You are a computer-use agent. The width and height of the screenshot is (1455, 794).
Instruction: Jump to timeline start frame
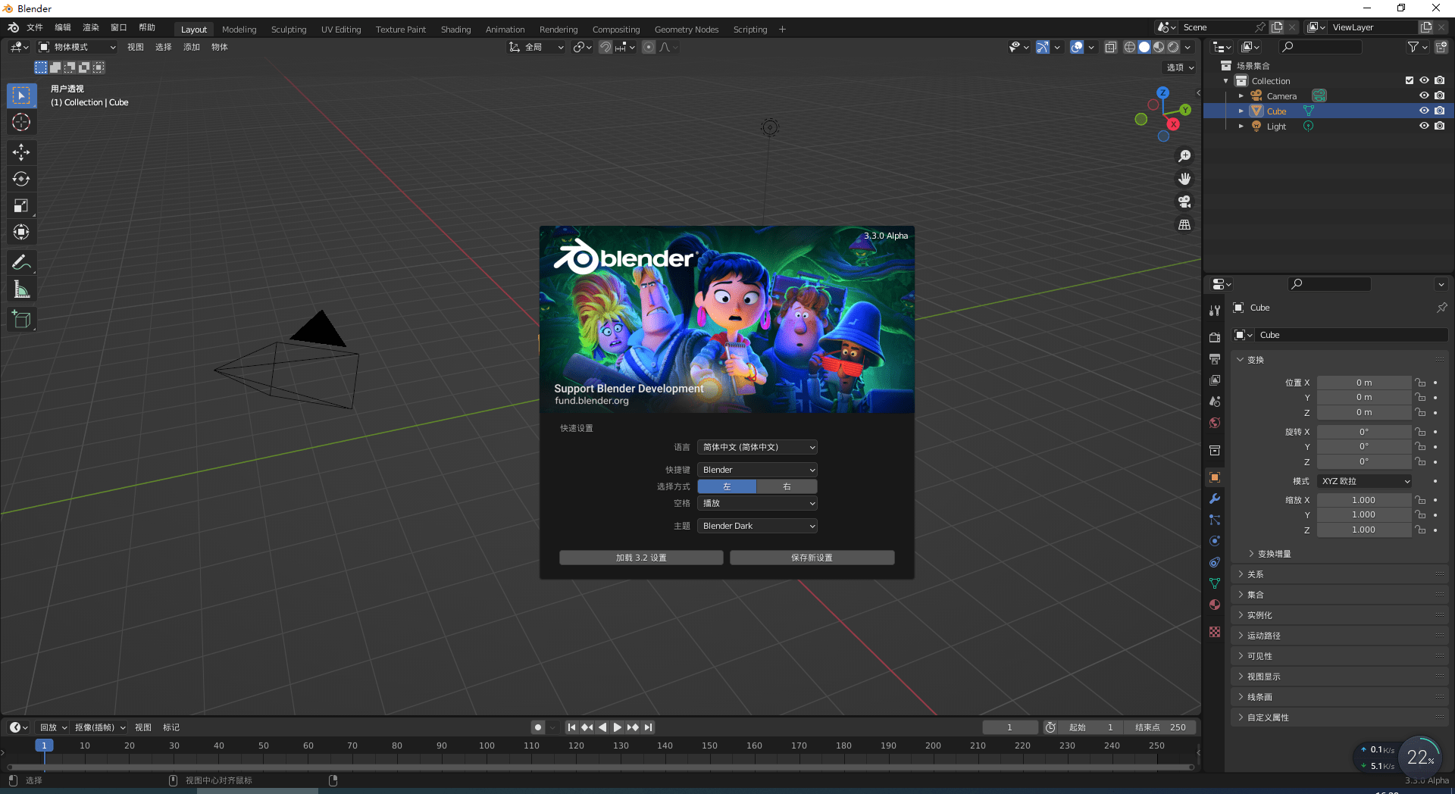click(x=571, y=727)
